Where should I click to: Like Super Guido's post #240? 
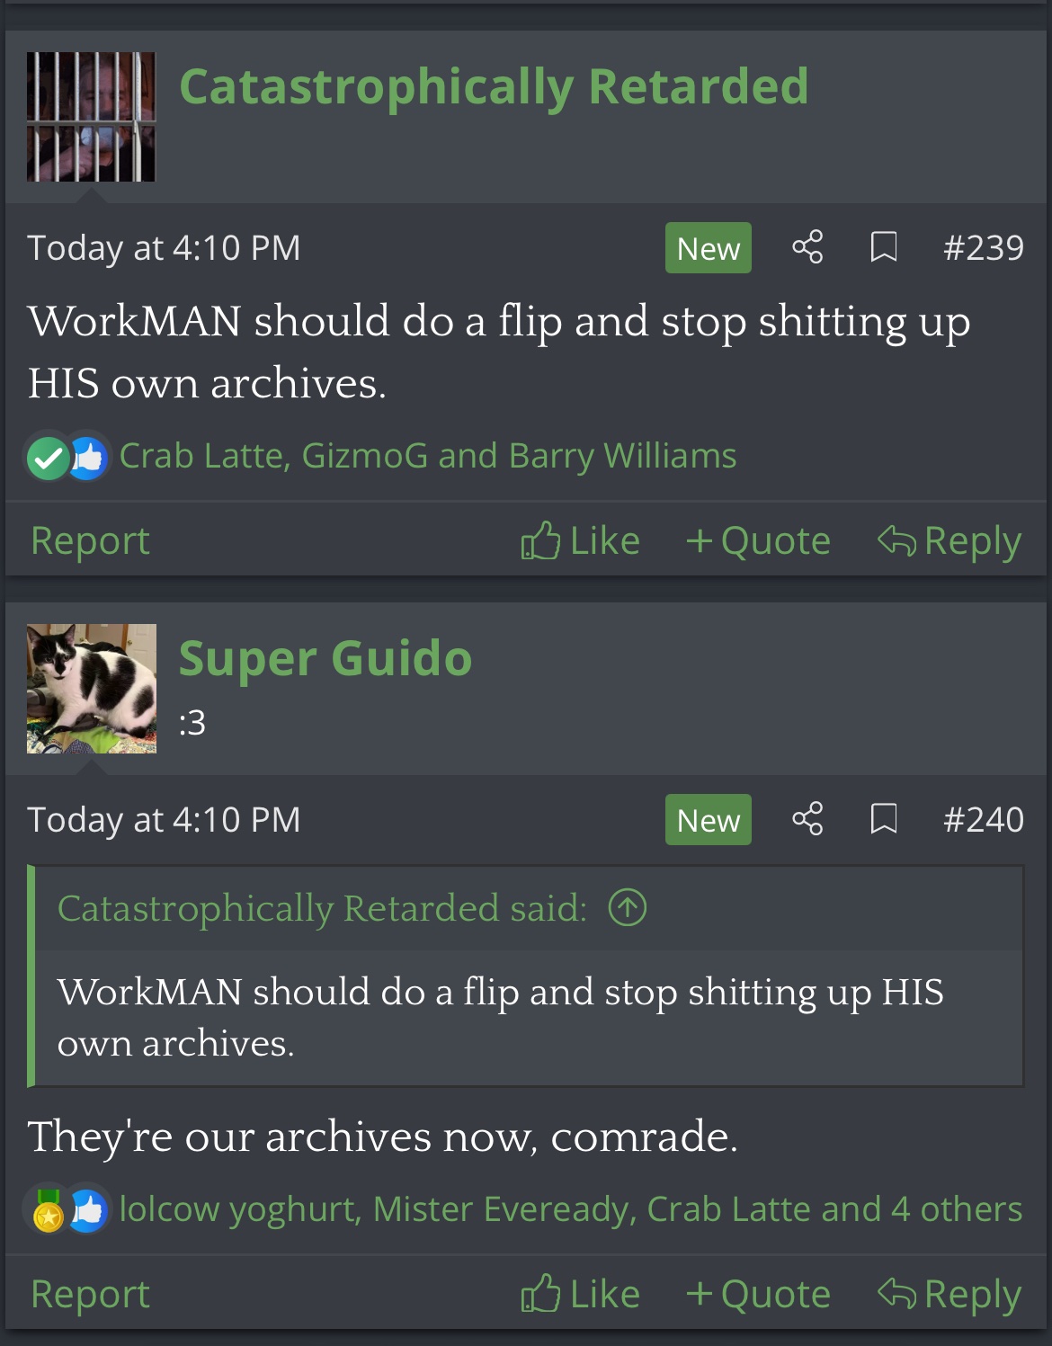pyautogui.click(x=581, y=1294)
